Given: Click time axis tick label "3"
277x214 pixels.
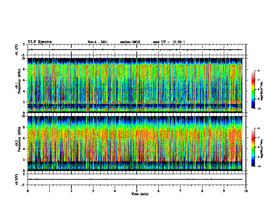Looking at the screenshot, I should [x=93, y=191].
